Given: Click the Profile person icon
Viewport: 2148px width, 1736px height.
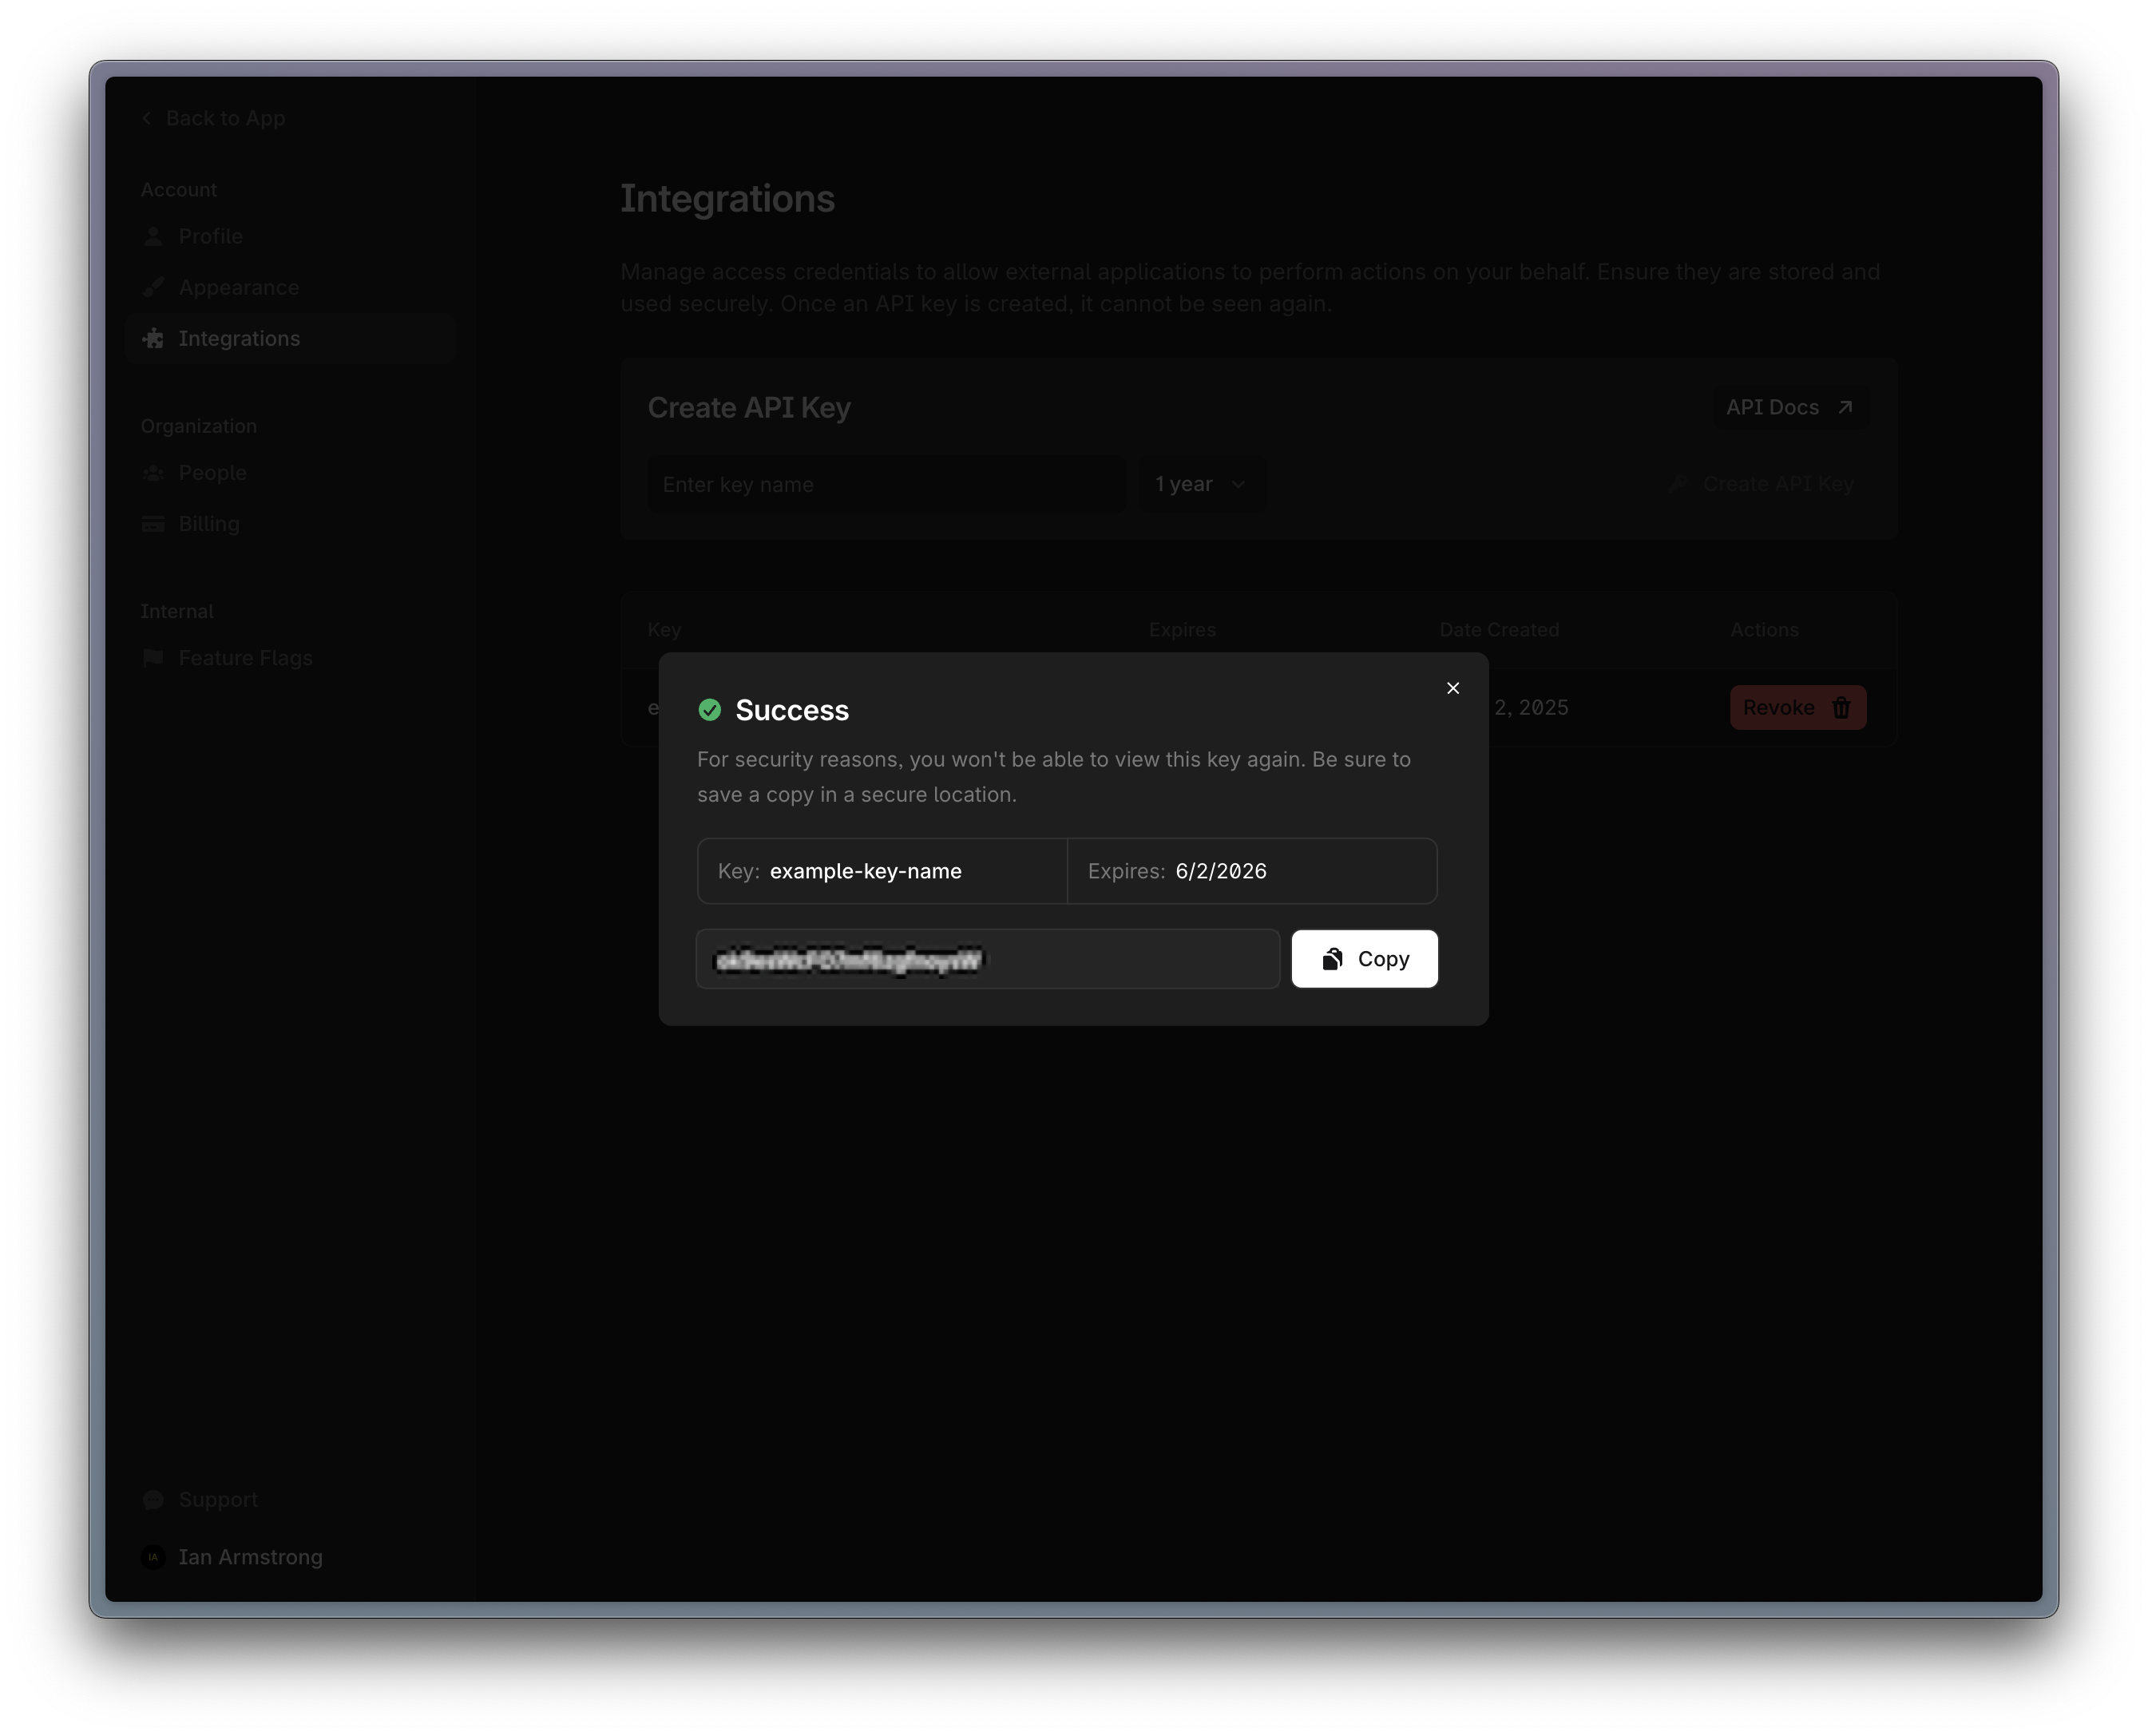Looking at the screenshot, I should 153,236.
